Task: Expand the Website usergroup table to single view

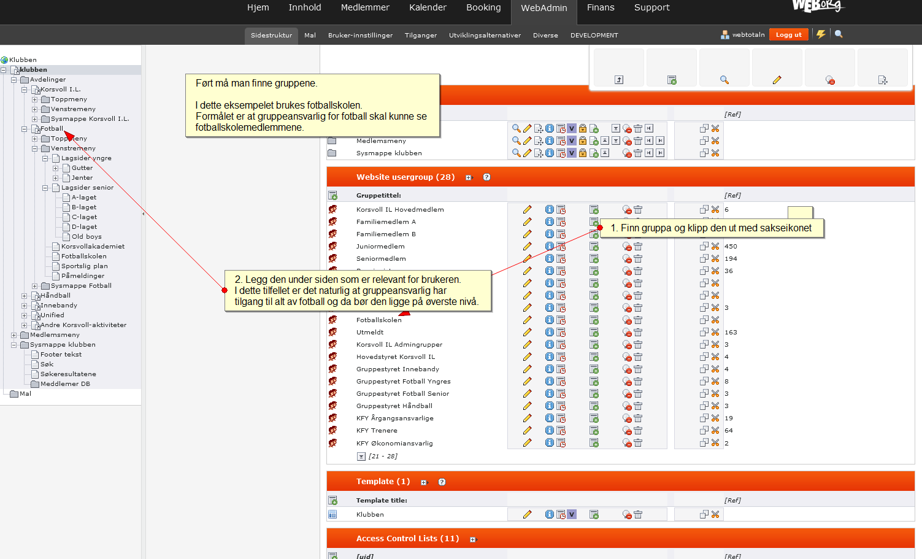Action: point(469,177)
